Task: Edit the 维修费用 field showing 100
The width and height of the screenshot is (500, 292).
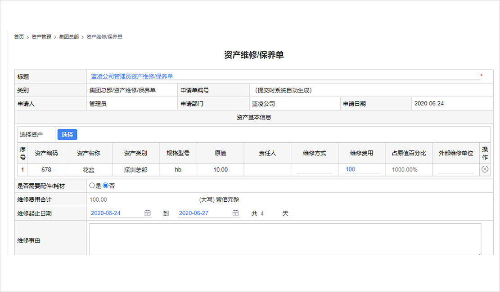Action: [x=361, y=170]
